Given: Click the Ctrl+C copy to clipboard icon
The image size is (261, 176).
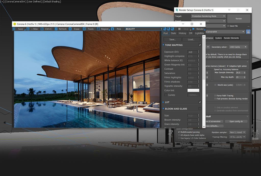Looking at the screenshot, I should click(x=42, y=29).
